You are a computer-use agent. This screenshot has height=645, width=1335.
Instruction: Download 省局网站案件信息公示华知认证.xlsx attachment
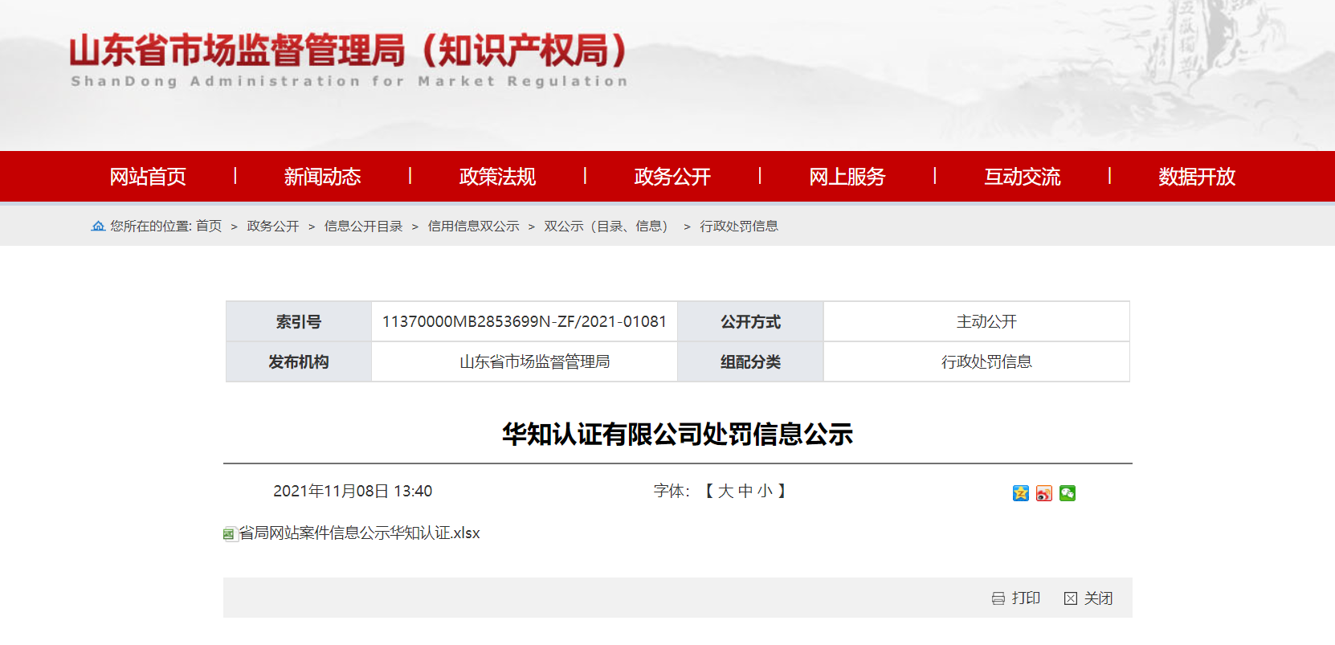[359, 533]
